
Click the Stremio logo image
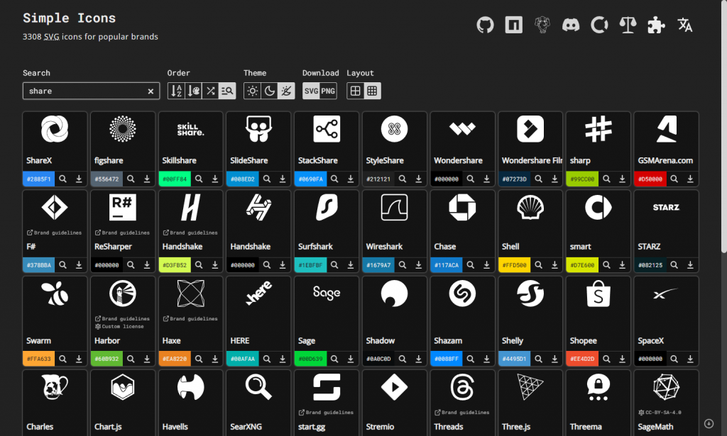point(394,387)
